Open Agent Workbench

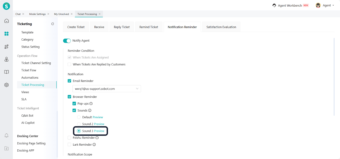tap(290, 5)
